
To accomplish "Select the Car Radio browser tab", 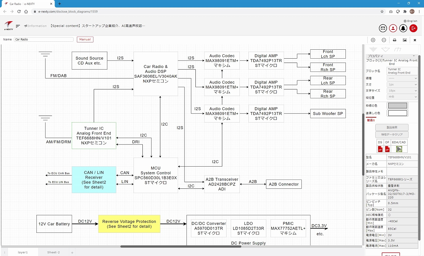I will tap(27, 4).
